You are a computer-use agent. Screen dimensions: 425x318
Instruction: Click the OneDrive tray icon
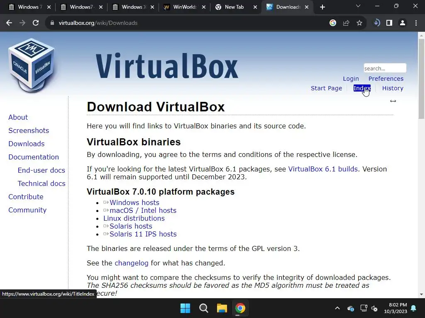350,308
